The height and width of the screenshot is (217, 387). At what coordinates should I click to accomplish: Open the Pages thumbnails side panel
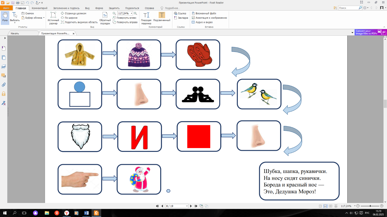tap(4, 58)
